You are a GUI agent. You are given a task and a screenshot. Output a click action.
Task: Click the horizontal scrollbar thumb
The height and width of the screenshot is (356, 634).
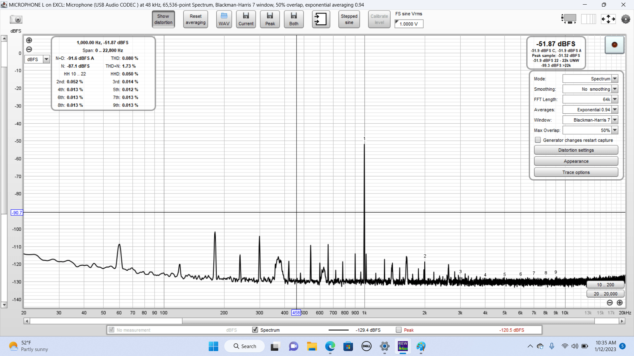tap(388, 321)
